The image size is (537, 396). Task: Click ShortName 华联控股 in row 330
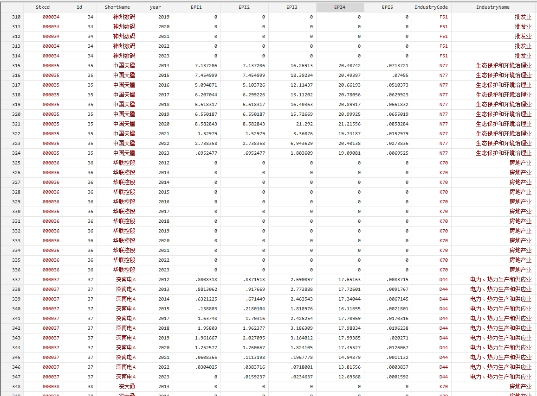click(x=124, y=212)
